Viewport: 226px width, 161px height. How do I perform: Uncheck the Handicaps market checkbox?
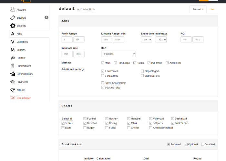tap(115, 63)
